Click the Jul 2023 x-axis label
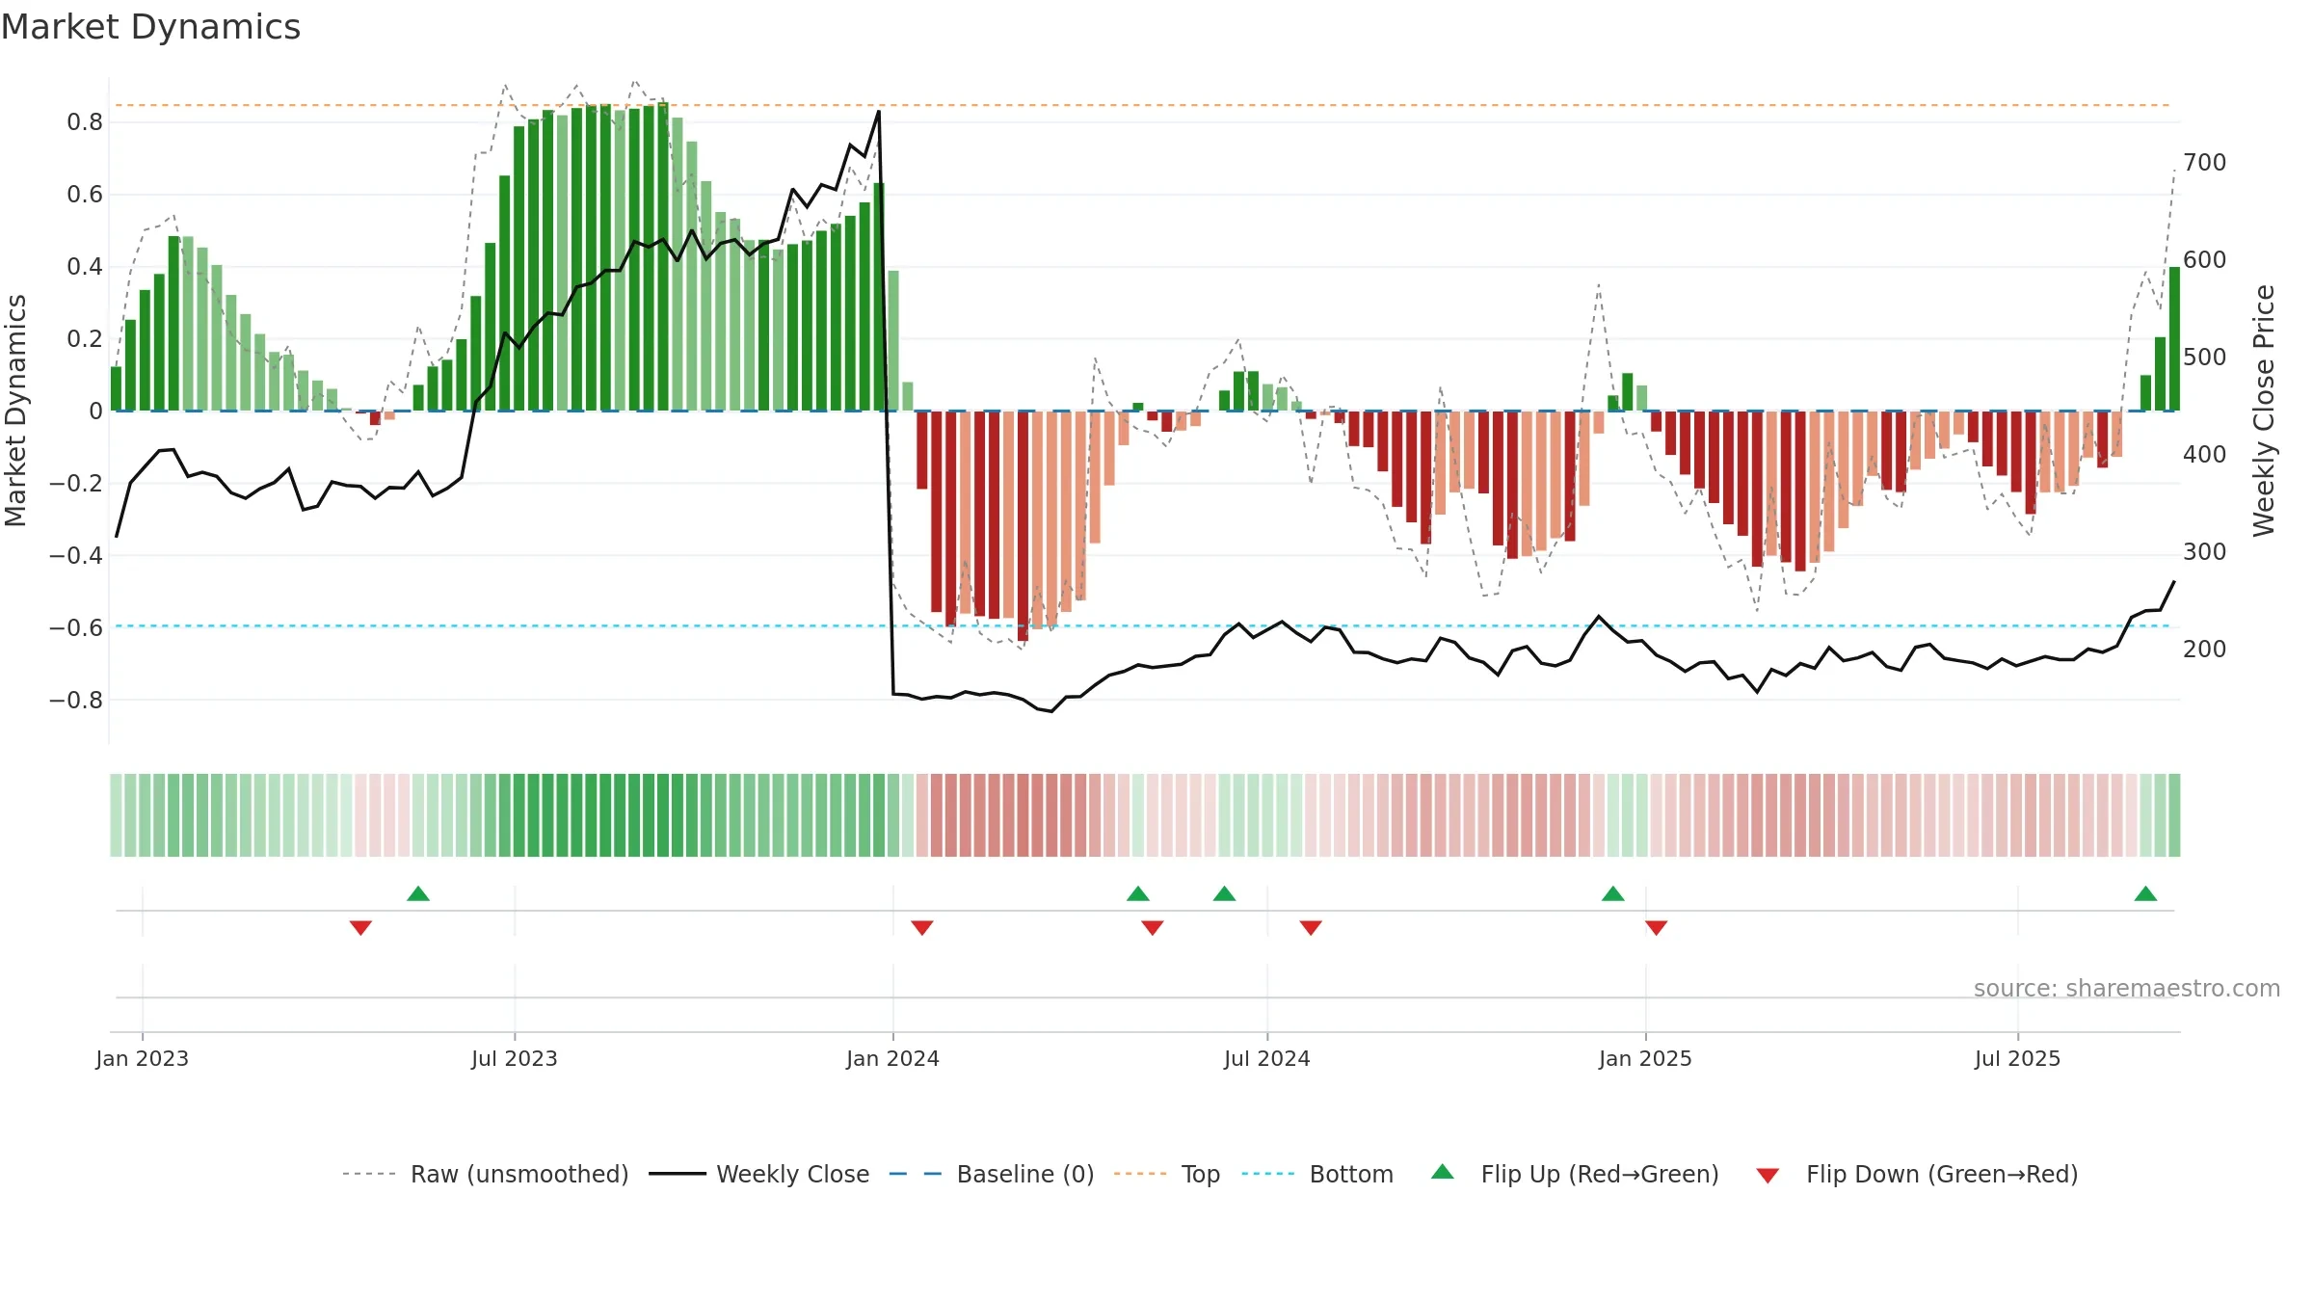This screenshot has height=1301, width=2313. 515,1058
